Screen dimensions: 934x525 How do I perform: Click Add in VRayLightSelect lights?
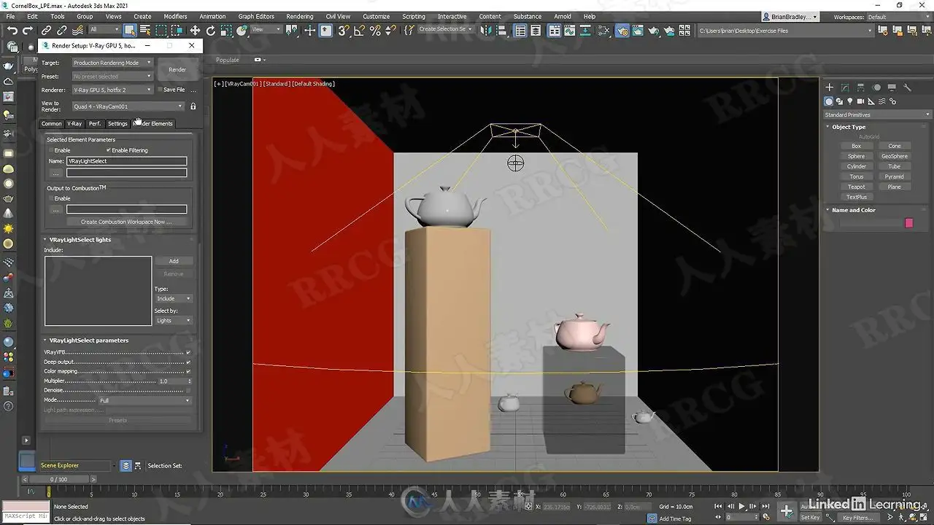point(174,260)
